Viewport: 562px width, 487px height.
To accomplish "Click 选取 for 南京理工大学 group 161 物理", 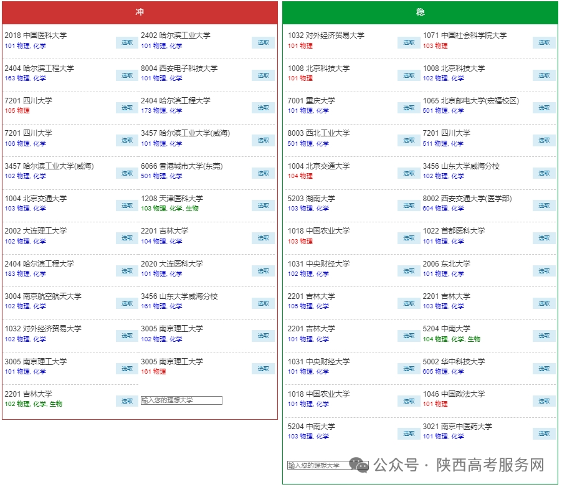I will click(x=263, y=369).
